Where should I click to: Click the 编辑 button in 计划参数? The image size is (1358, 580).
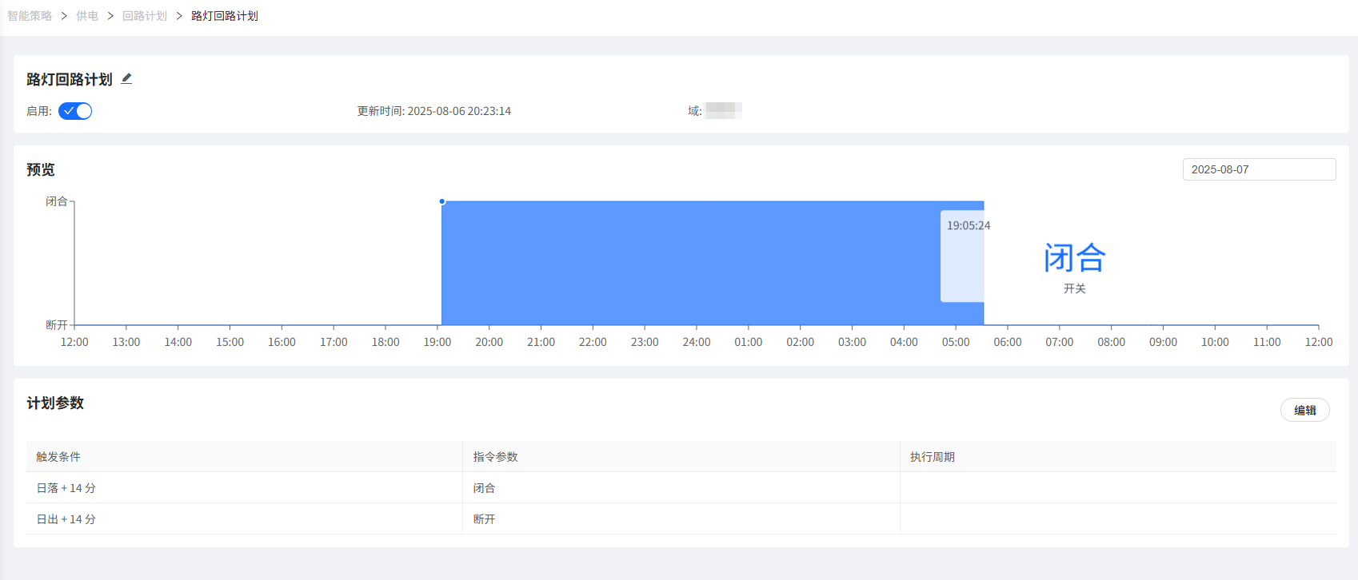[1304, 410]
